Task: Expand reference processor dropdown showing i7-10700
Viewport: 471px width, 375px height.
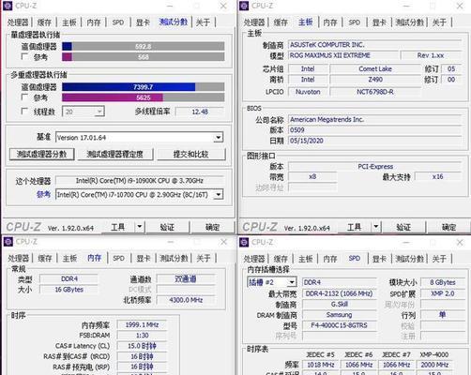Action: (x=219, y=195)
